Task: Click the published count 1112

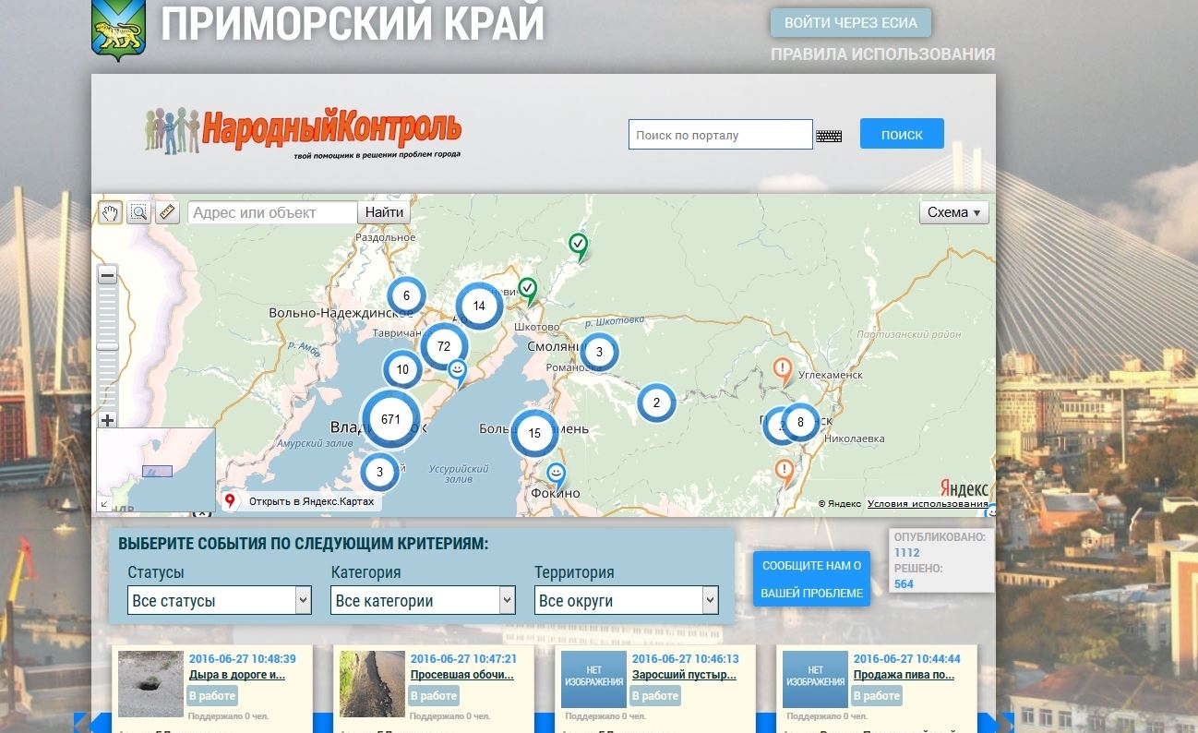Action: 907,553
